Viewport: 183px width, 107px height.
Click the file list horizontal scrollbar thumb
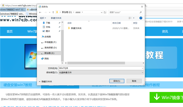[x=96, y=63]
